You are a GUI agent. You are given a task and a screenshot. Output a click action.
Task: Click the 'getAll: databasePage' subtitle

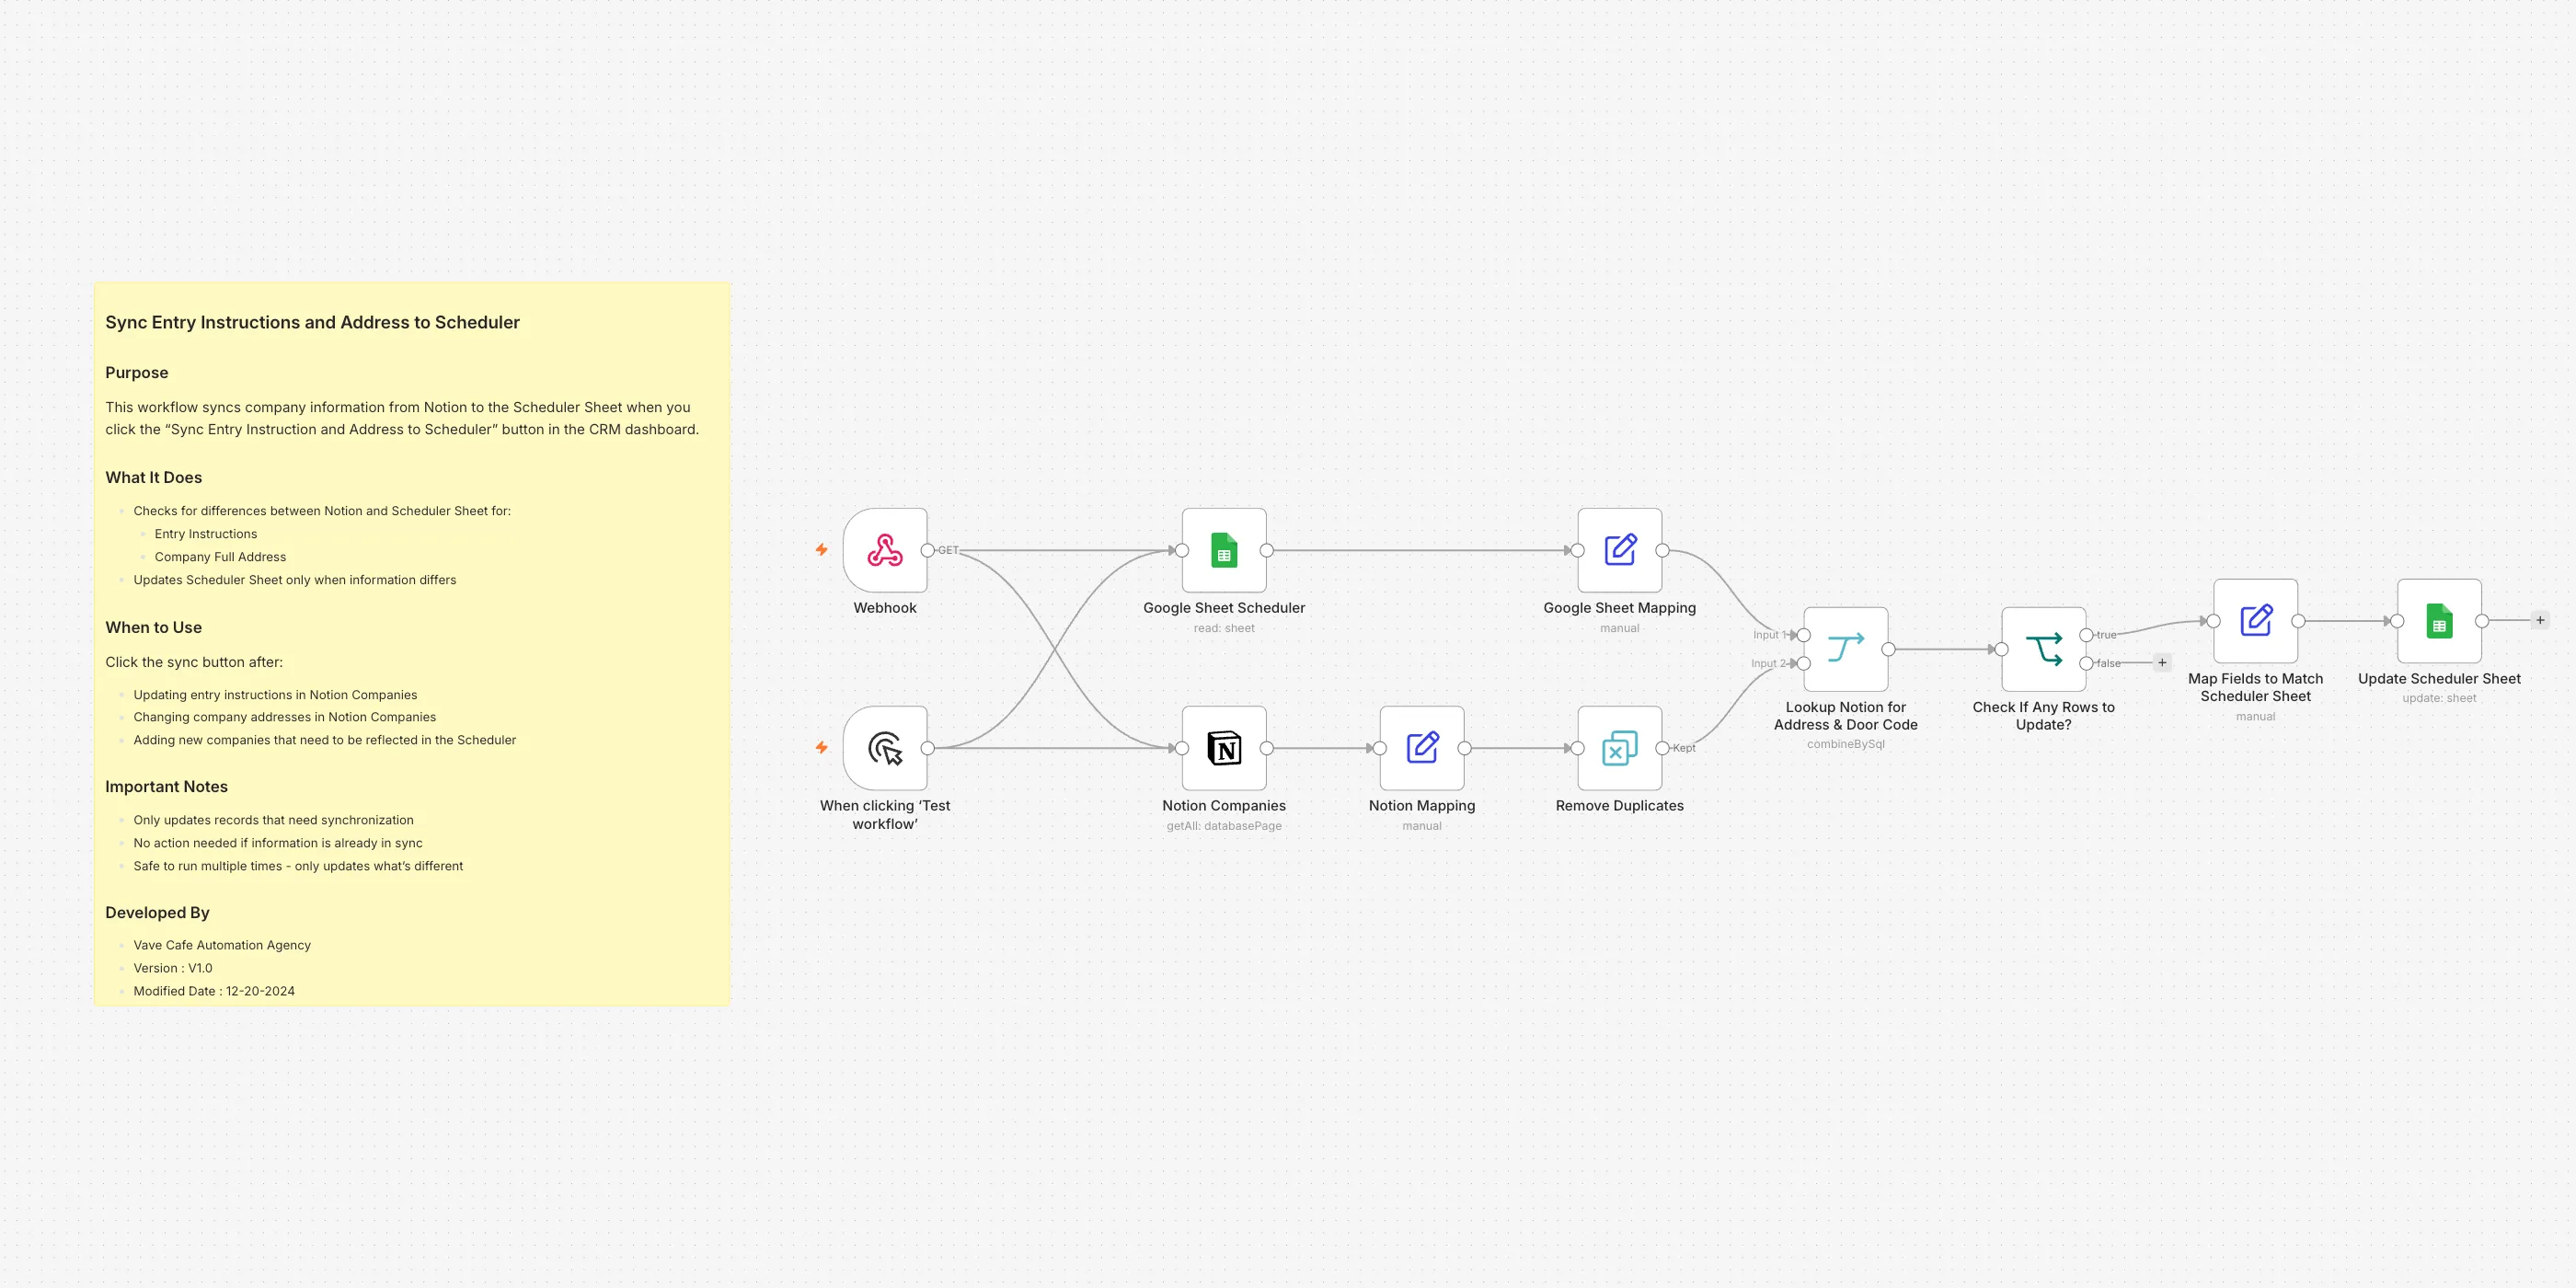pyautogui.click(x=1224, y=826)
